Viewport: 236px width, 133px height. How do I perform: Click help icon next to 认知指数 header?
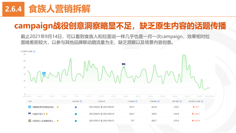coord(136,101)
